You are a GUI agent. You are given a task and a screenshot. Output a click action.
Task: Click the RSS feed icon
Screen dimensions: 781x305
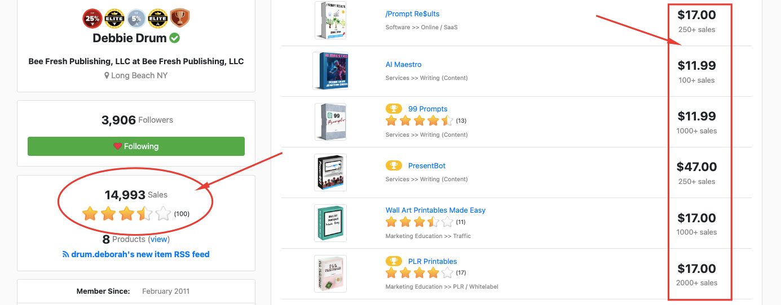[65, 254]
